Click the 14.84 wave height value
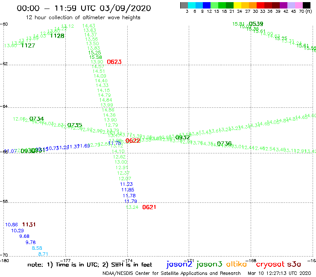Screen dimensions: 316x277 coord(105,100)
